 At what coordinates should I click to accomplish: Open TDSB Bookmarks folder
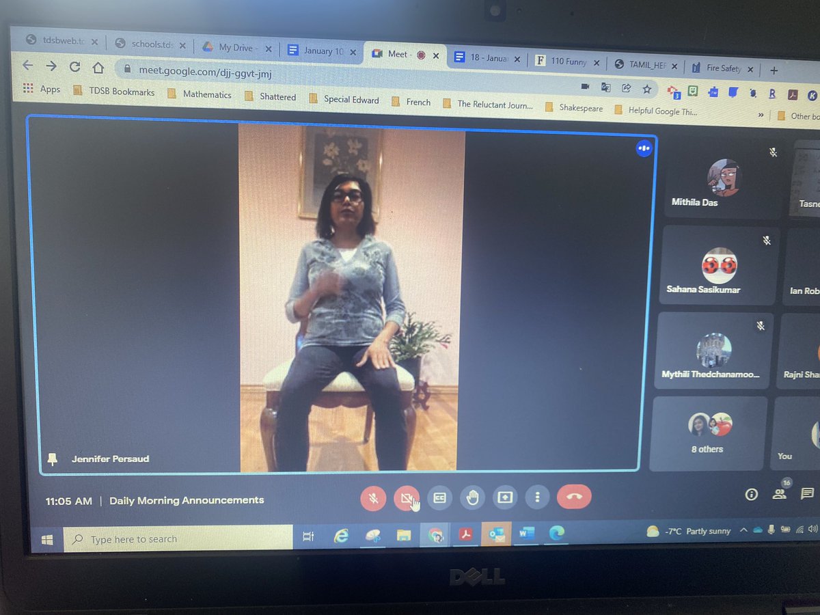(113, 91)
